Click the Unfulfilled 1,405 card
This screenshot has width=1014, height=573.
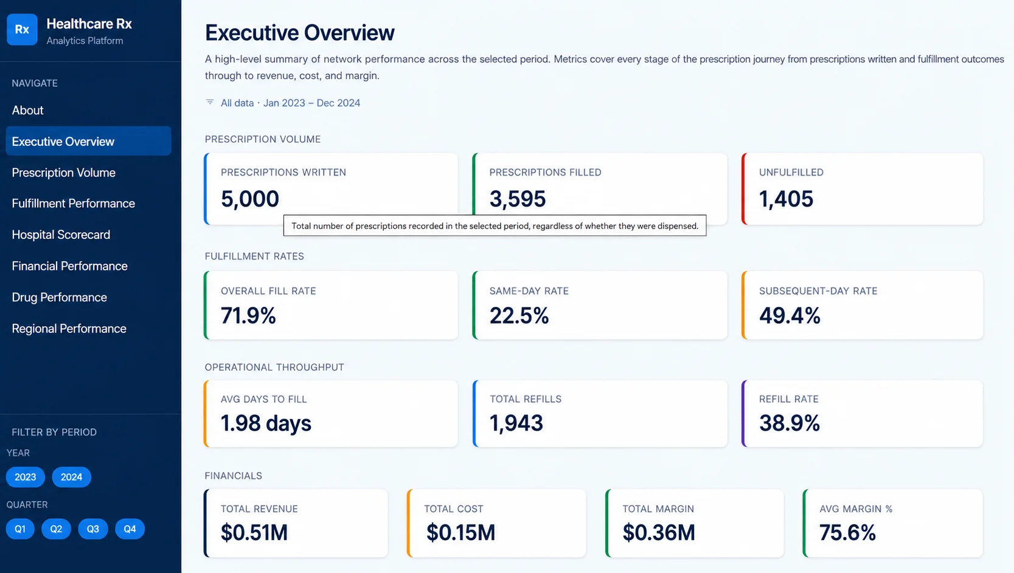pyautogui.click(x=863, y=188)
